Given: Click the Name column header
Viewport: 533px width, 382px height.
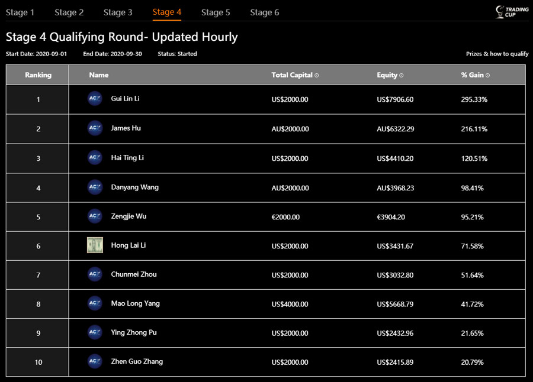Looking at the screenshot, I should (x=99, y=75).
